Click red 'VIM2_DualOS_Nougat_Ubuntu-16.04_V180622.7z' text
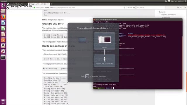Image resolution: width=187 pixels, height=105 pixels. pyautogui.click(x=146, y=35)
